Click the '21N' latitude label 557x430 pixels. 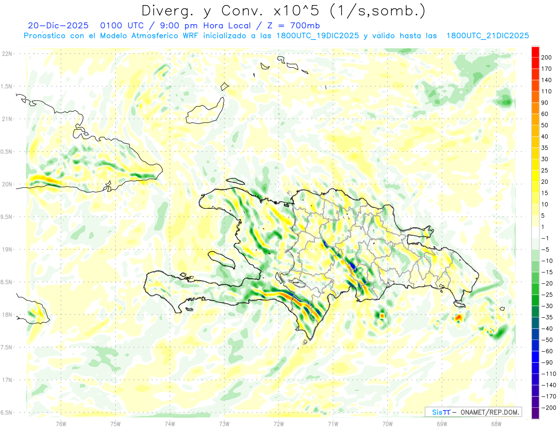[6, 119]
